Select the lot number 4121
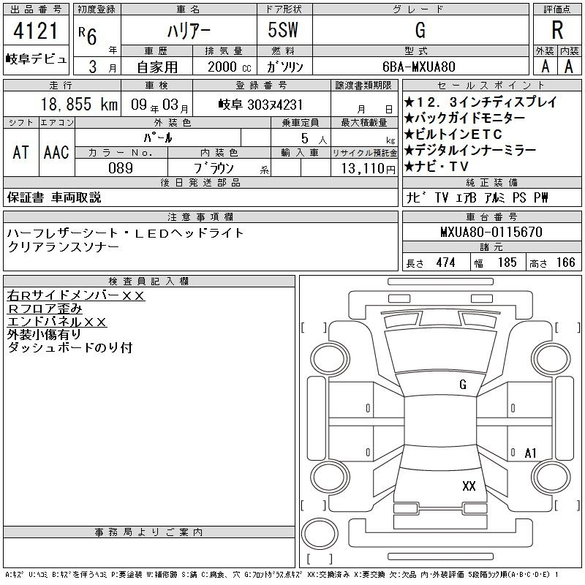The height and width of the screenshot is (585, 585). 36,33
